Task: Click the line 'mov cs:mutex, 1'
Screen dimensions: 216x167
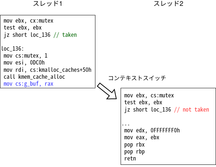Action: 26,56
